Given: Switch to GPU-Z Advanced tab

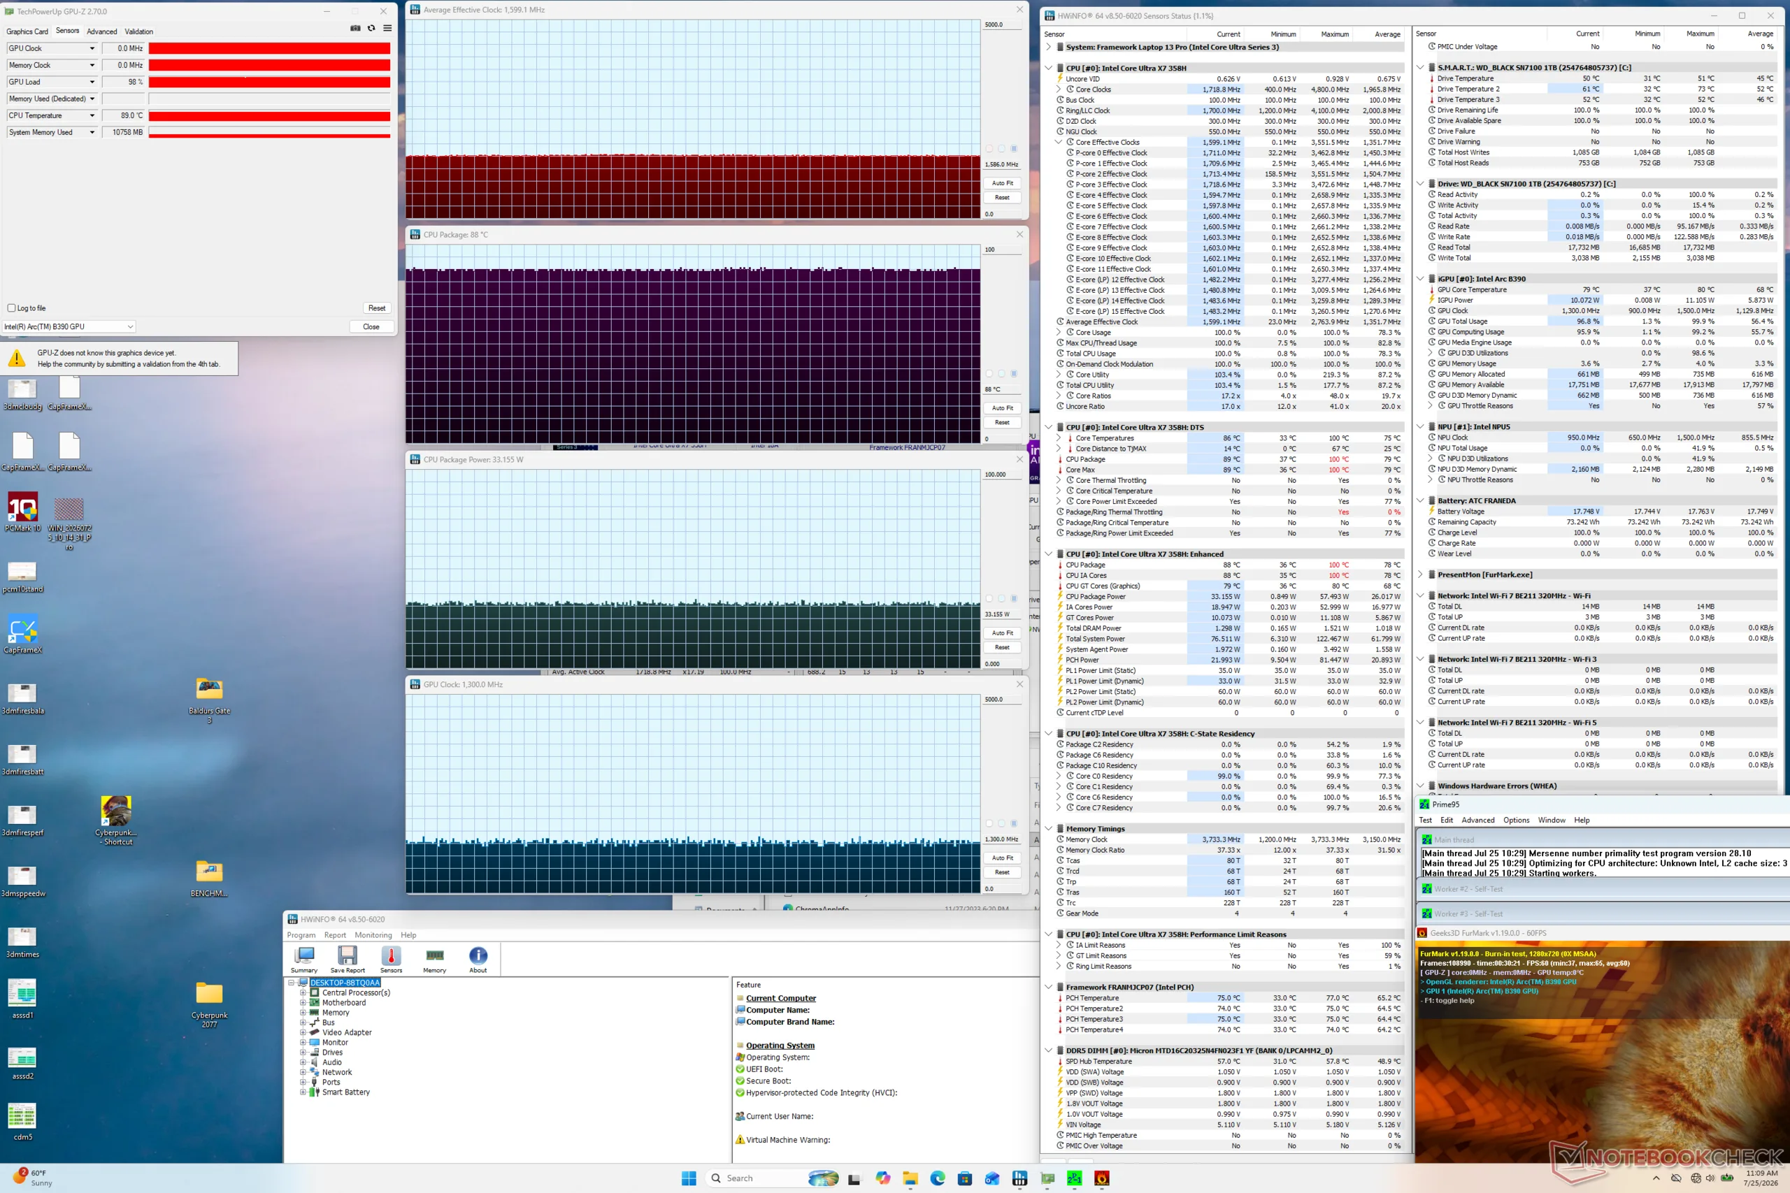Looking at the screenshot, I should click(x=102, y=31).
